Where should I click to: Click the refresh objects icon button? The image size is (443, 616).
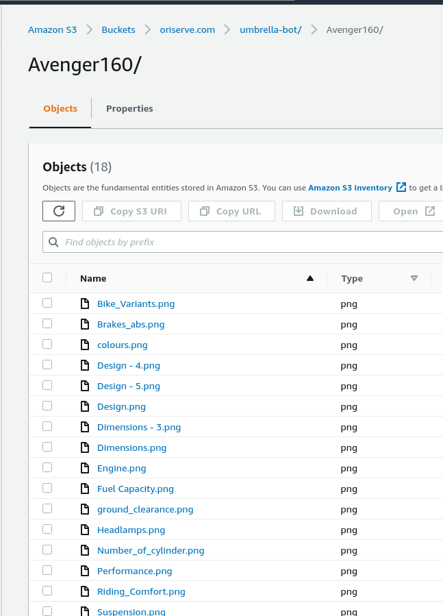(59, 211)
